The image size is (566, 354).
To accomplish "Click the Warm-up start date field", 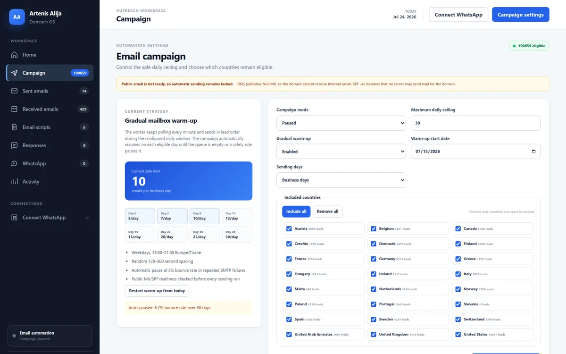I will pyautogui.click(x=476, y=152).
